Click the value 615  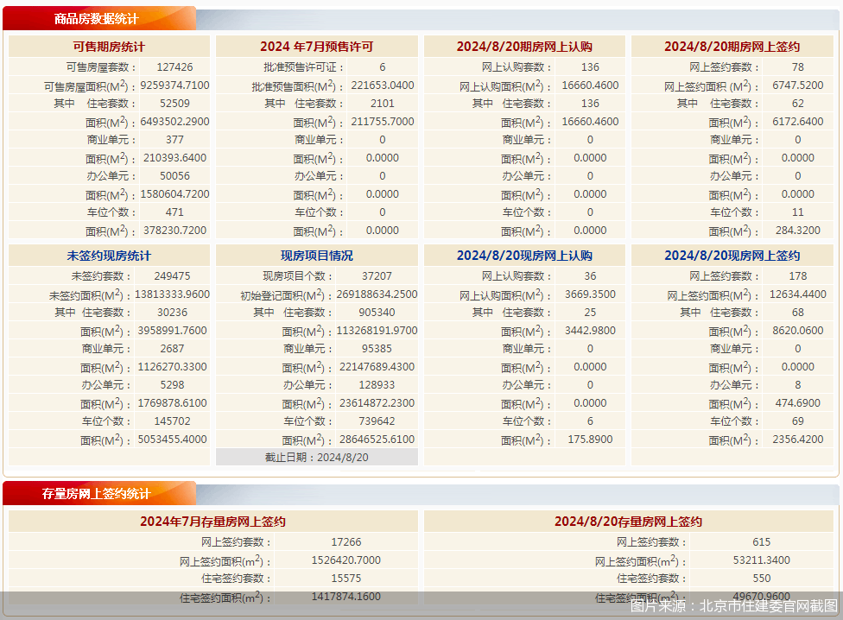[762, 542]
